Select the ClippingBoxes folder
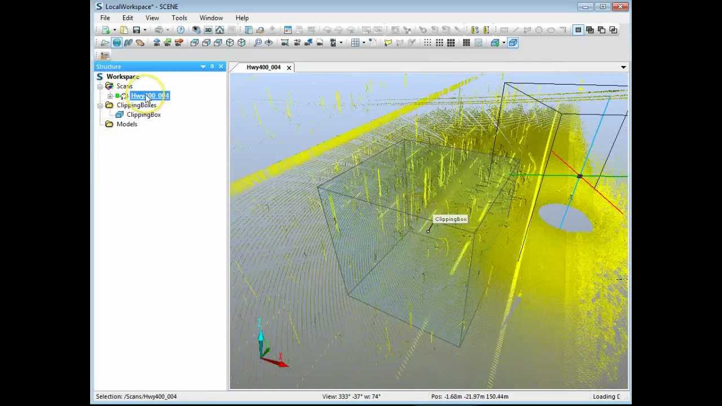This screenshot has height=406, width=722. point(136,105)
